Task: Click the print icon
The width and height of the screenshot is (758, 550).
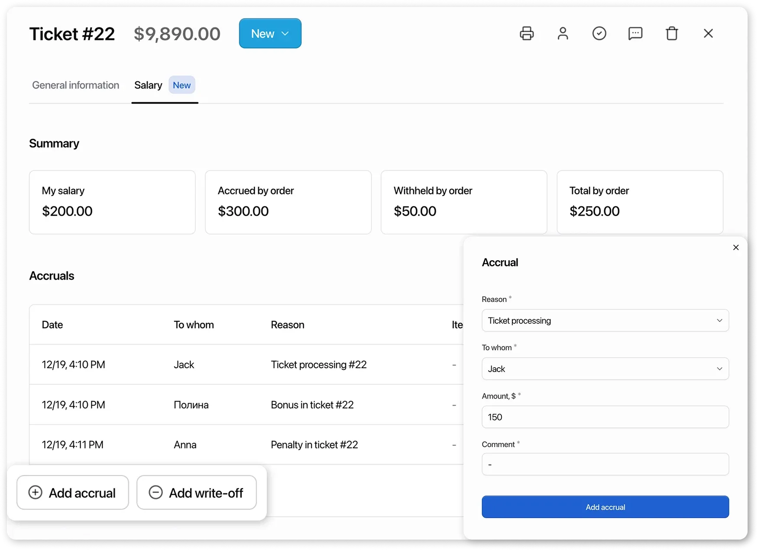Action: pos(527,33)
